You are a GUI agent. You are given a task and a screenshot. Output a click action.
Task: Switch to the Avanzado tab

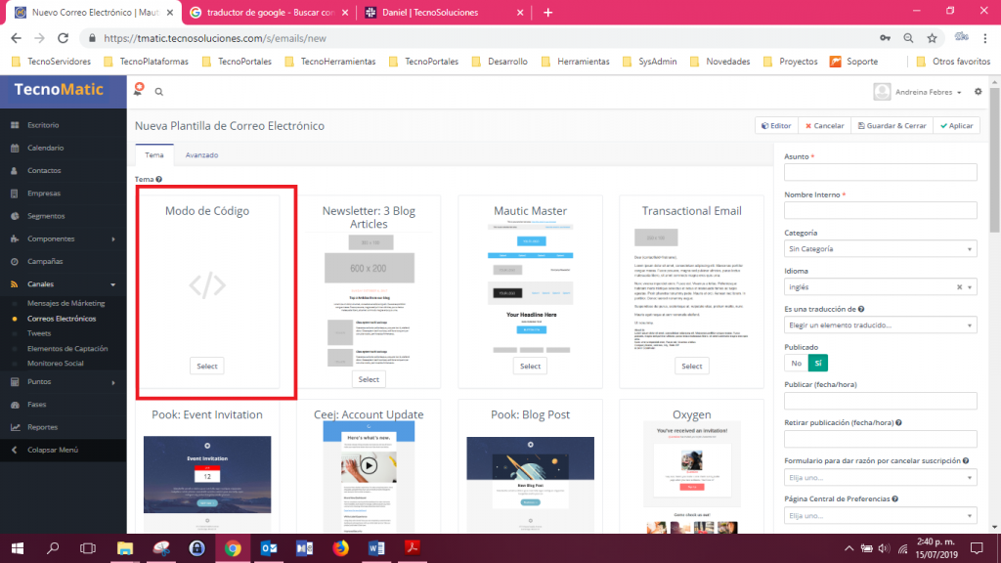tap(201, 155)
